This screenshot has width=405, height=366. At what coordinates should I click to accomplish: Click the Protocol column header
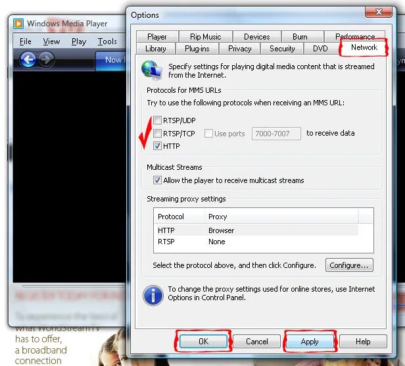[179, 217]
